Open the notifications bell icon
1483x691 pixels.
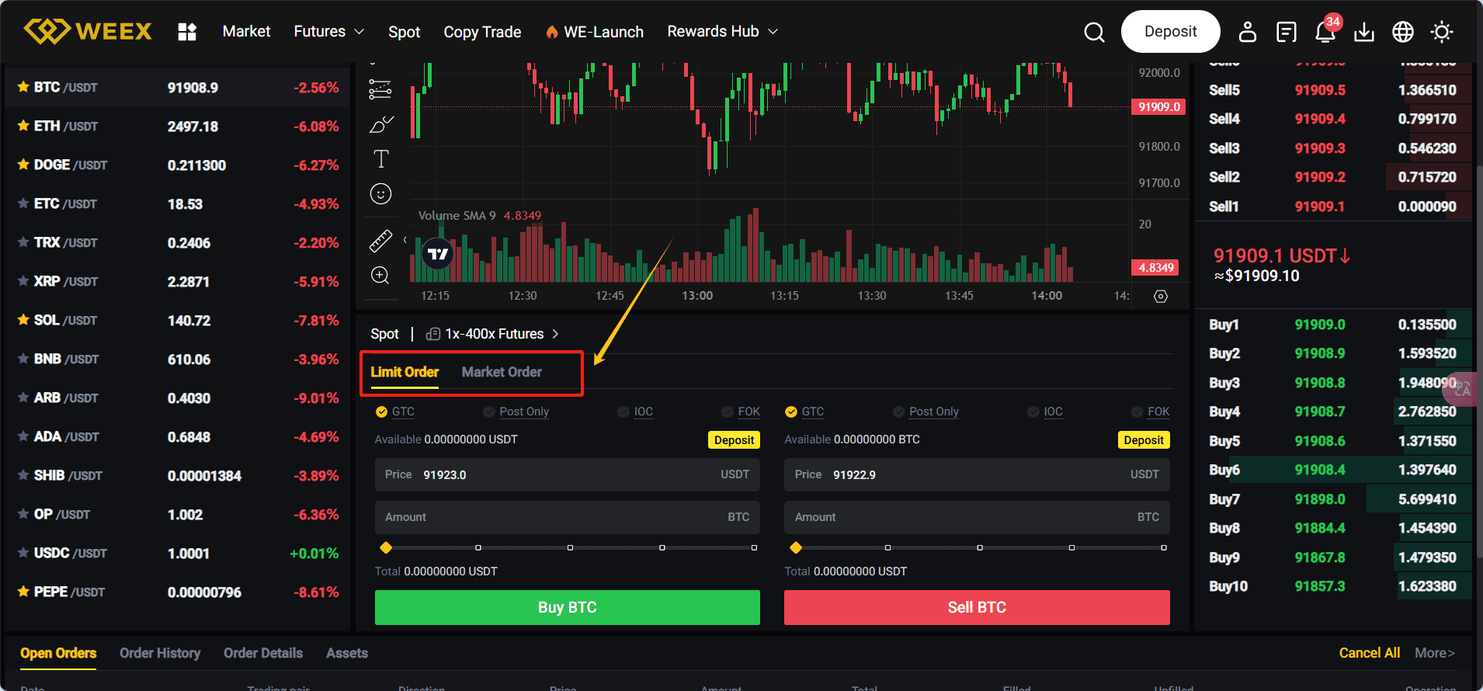(1325, 32)
